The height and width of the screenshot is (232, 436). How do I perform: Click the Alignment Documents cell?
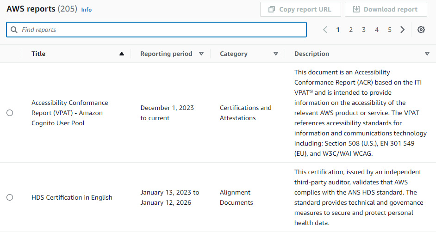coord(237,197)
